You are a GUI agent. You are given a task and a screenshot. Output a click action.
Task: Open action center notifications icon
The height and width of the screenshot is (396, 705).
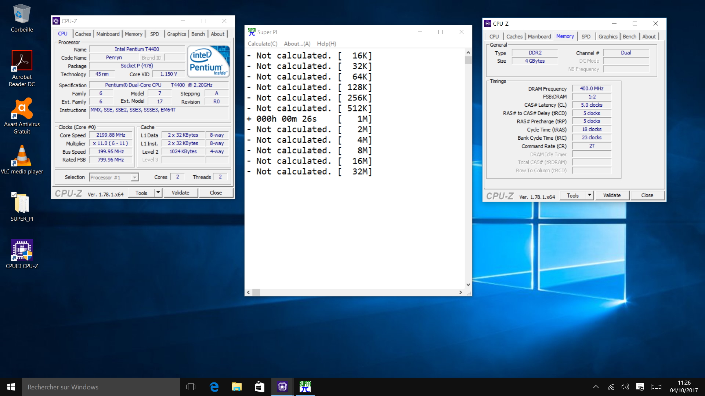(x=640, y=387)
